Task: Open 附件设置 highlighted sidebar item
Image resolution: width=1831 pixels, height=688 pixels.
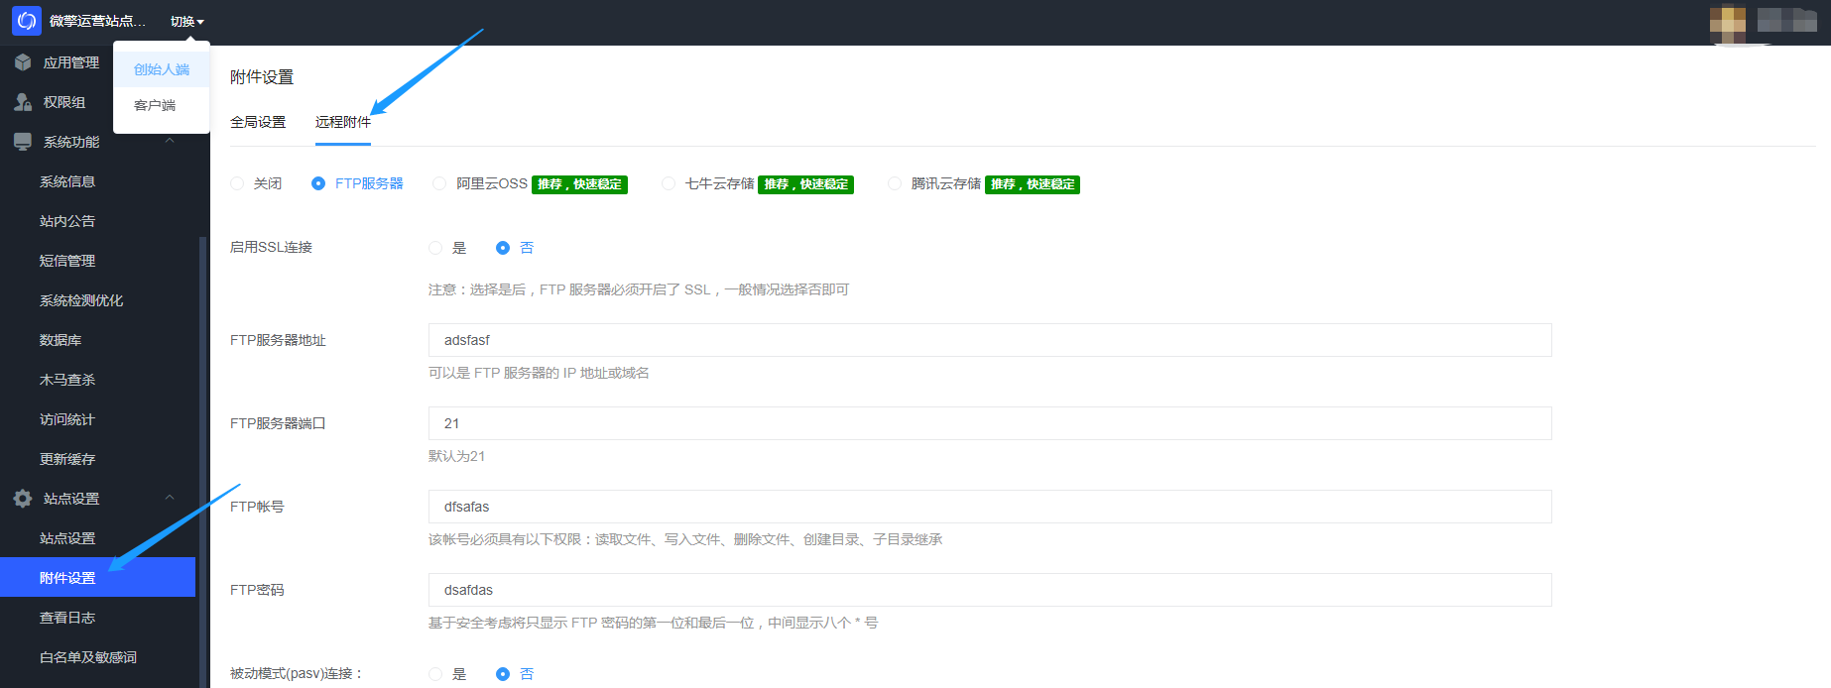Action: tap(97, 578)
